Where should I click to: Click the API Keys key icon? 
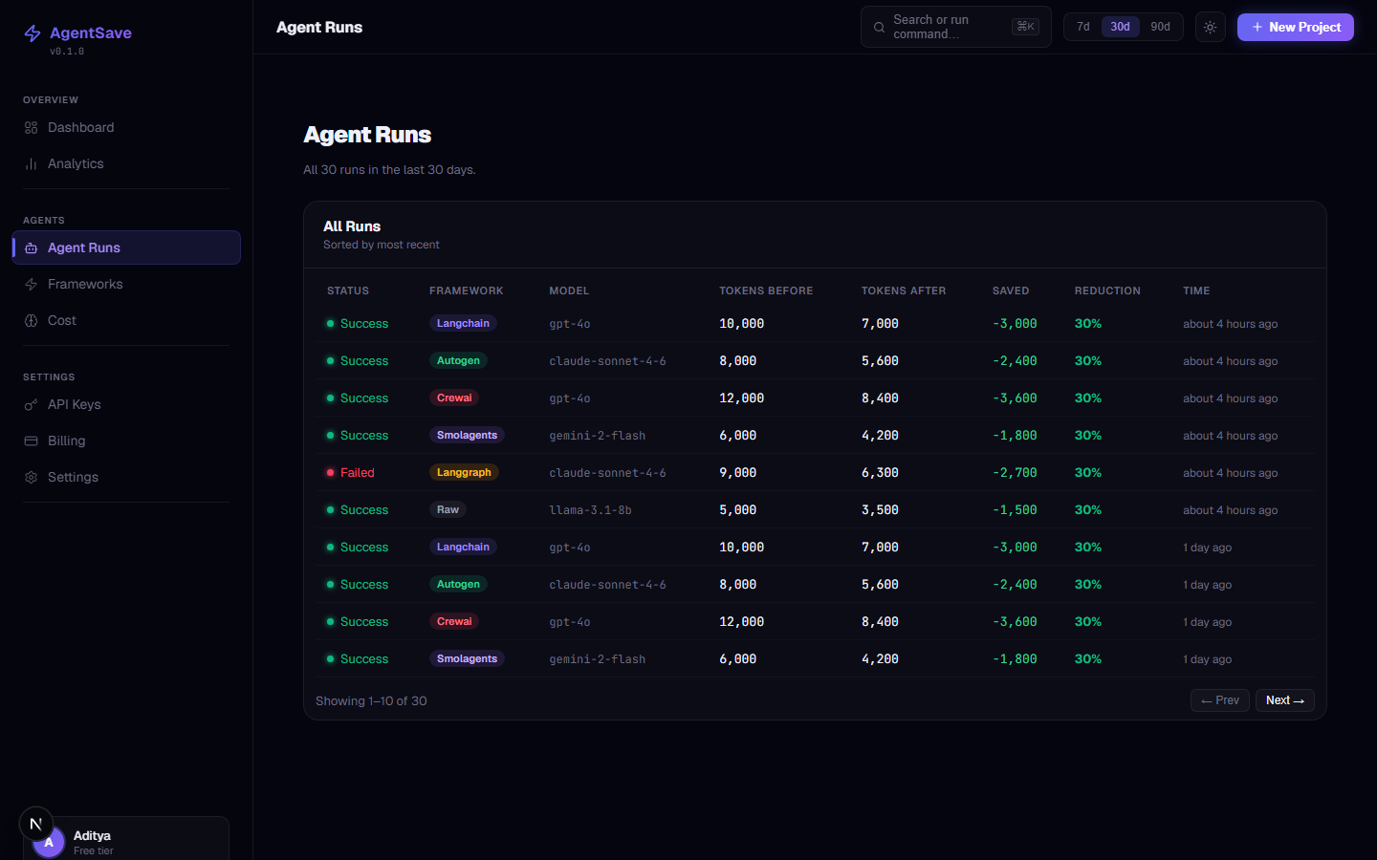point(31,405)
